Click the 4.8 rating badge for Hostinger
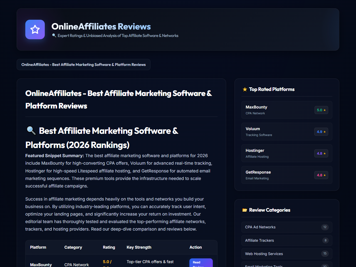Screen dimensions: 356x267 321,154
